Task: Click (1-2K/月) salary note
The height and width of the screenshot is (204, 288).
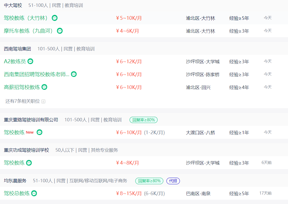Action: (x=154, y=132)
